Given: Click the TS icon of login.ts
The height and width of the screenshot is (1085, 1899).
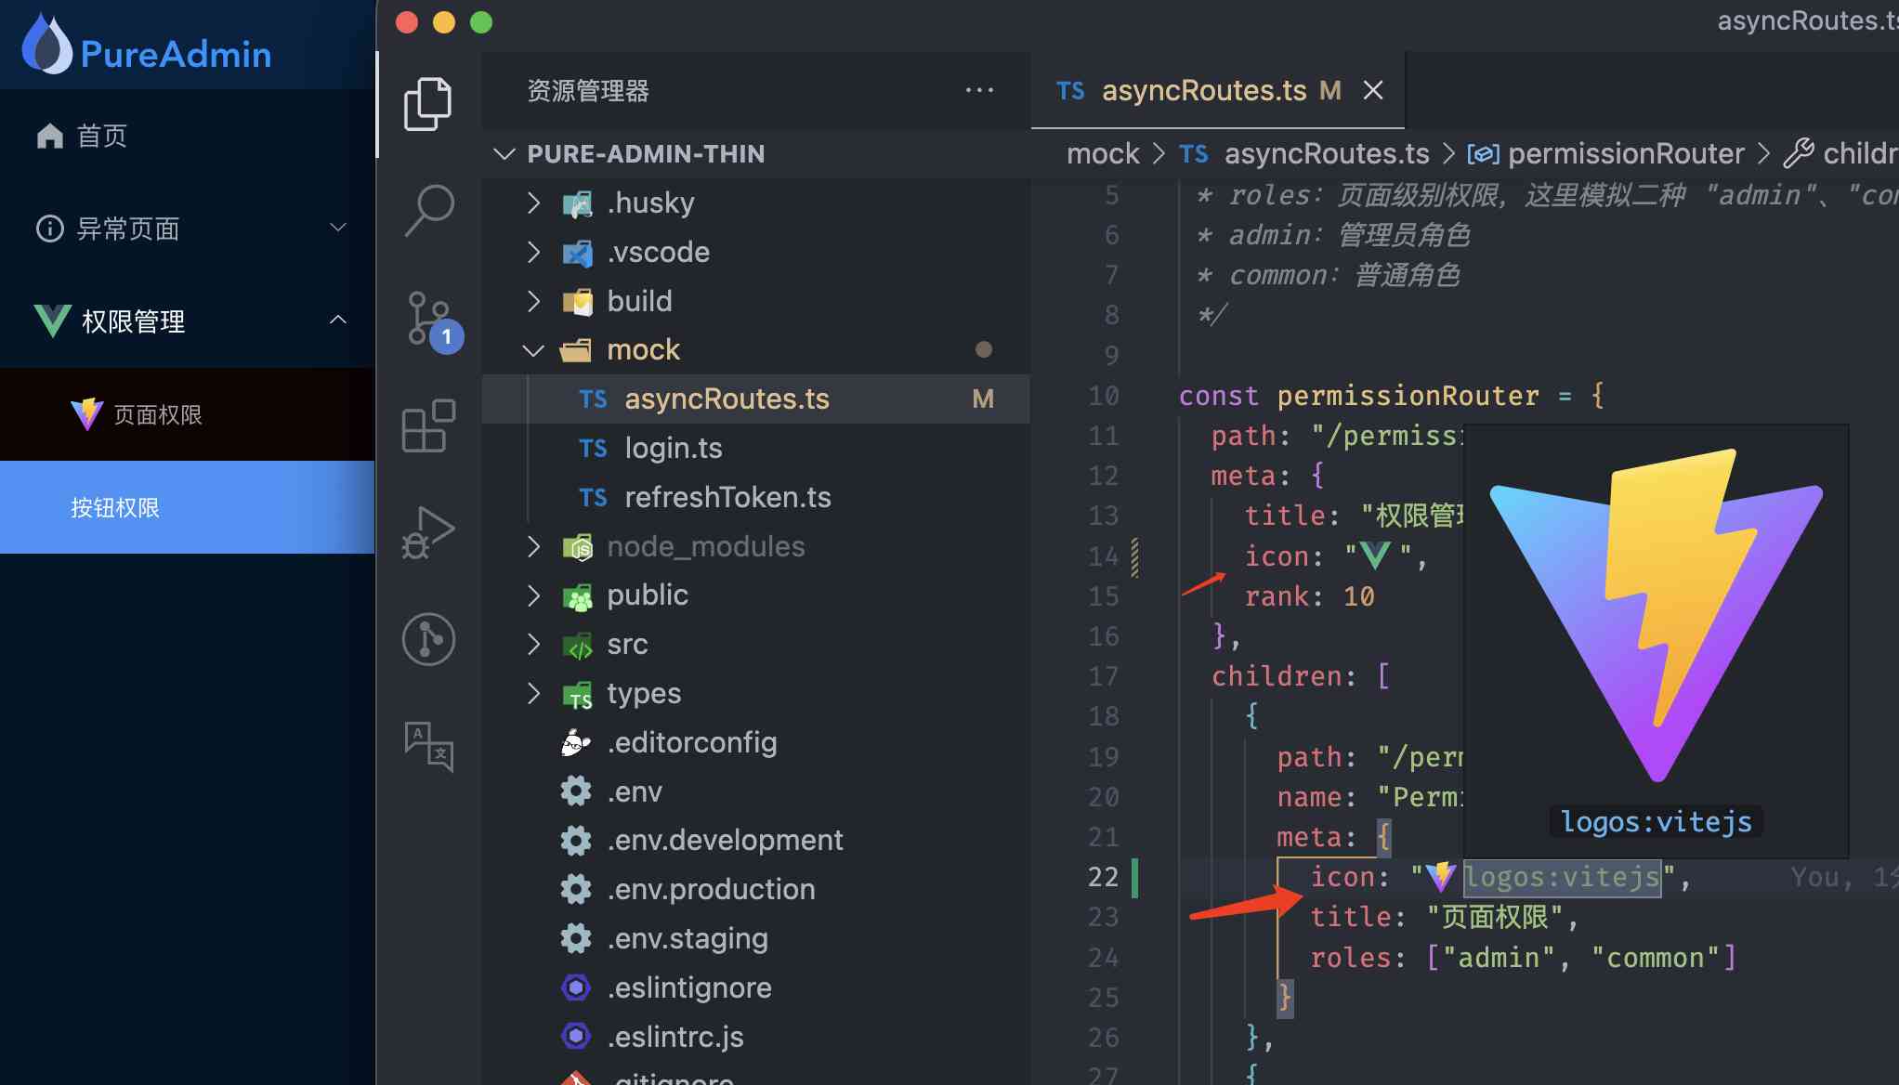Looking at the screenshot, I should click(x=593, y=449).
